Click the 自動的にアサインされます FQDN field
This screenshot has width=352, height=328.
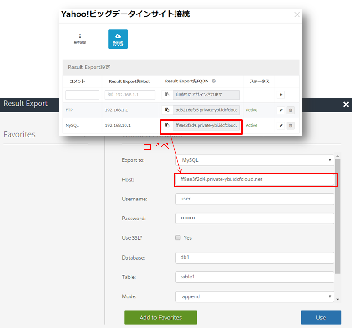(x=206, y=95)
